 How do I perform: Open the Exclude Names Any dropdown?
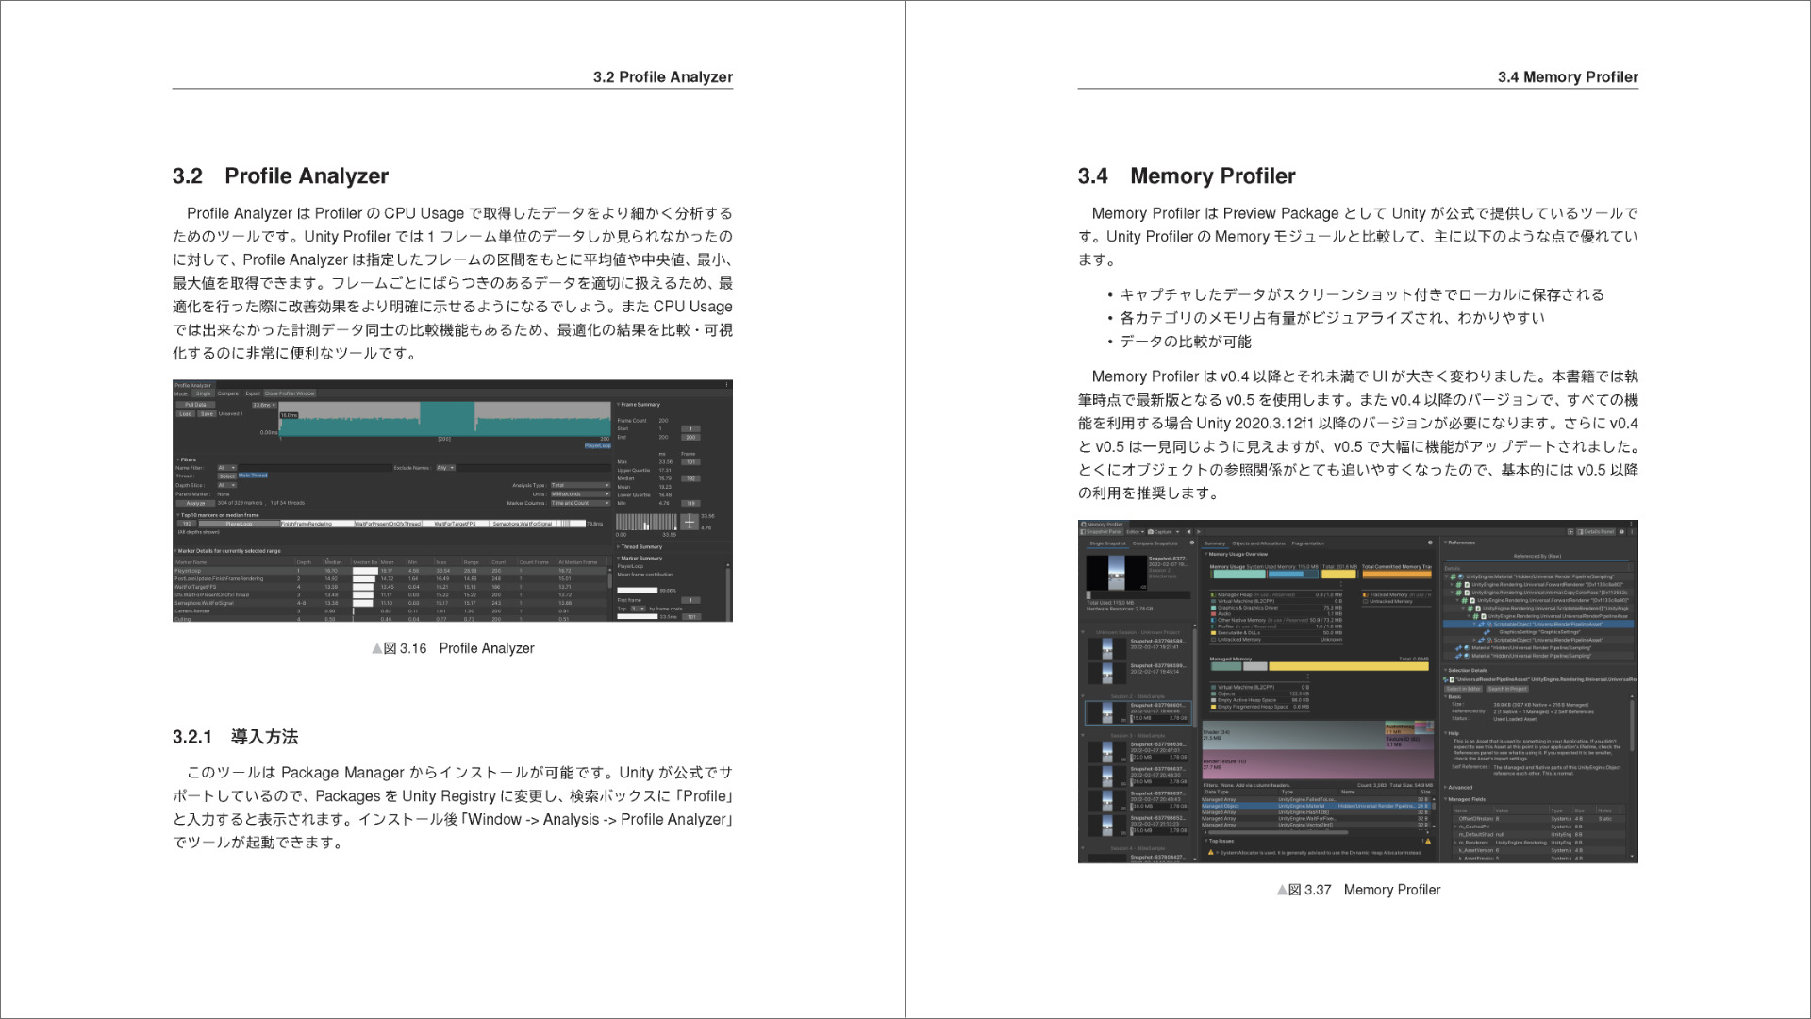tap(445, 468)
